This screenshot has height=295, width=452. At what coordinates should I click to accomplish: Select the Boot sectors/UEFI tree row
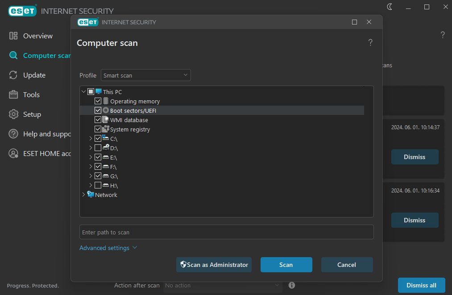pos(222,110)
